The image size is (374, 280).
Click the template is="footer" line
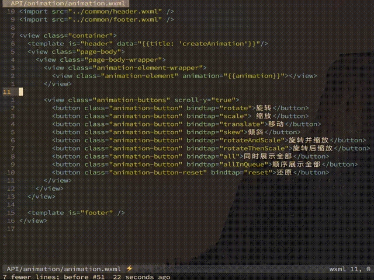(x=76, y=213)
